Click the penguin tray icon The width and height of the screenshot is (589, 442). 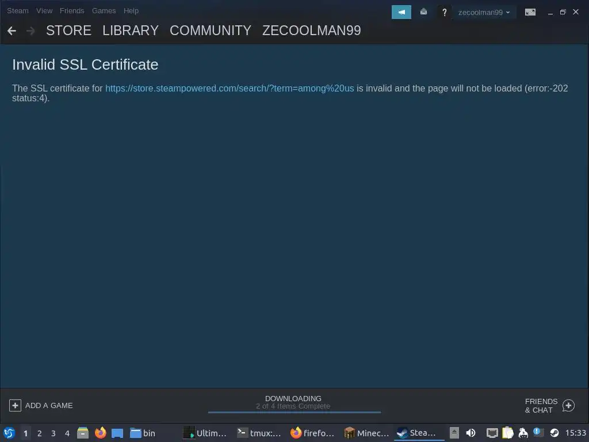tap(523, 433)
